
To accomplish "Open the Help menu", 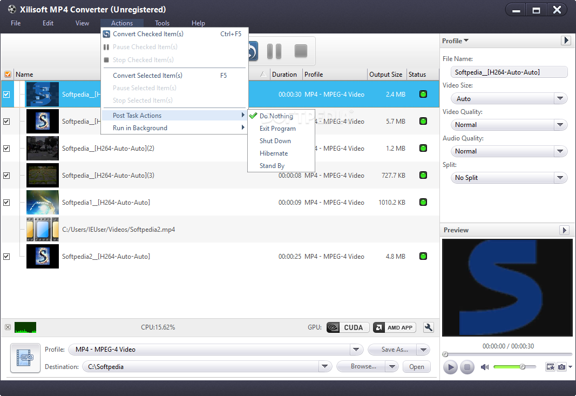I will pyautogui.click(x=198, y=23).
